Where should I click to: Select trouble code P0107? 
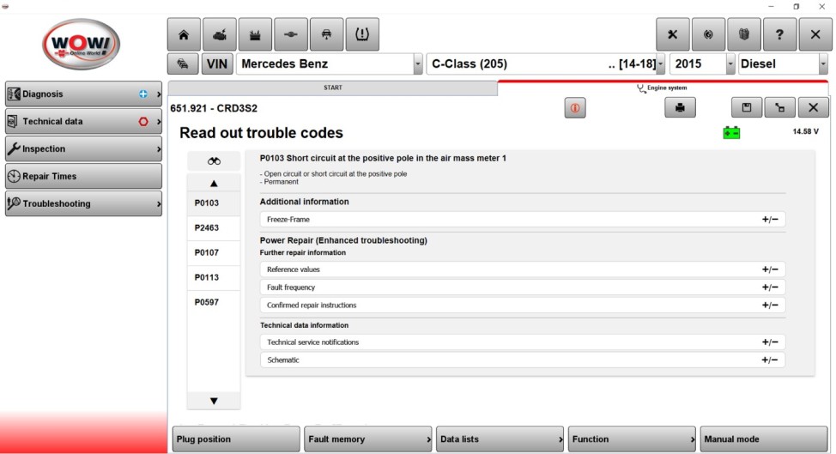[x=214, y=252]
